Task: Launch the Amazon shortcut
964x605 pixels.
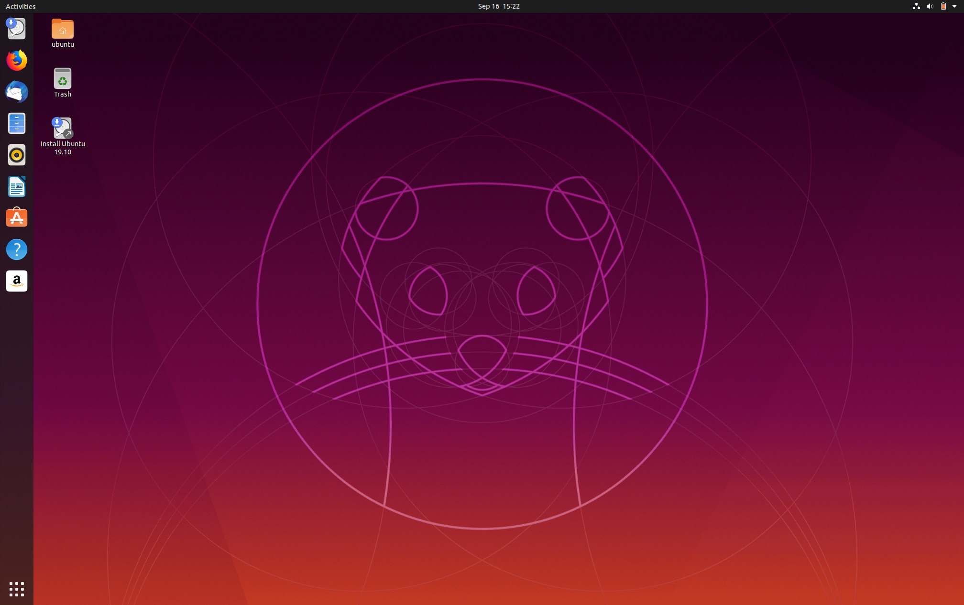Action: (17, 281)
